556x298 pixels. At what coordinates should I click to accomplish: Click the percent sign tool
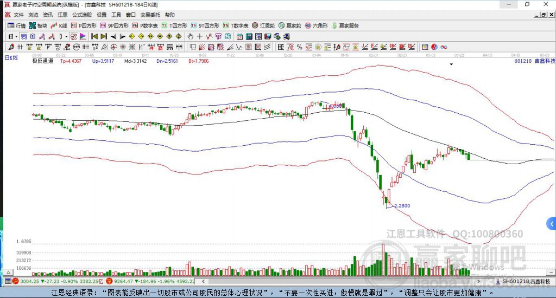coord(299,47)
